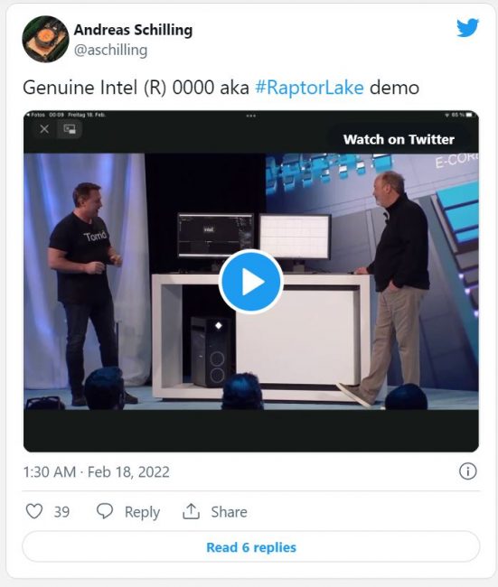498x587 pixels.
Task: Open the Read 6 replies button
Action: 251,547
